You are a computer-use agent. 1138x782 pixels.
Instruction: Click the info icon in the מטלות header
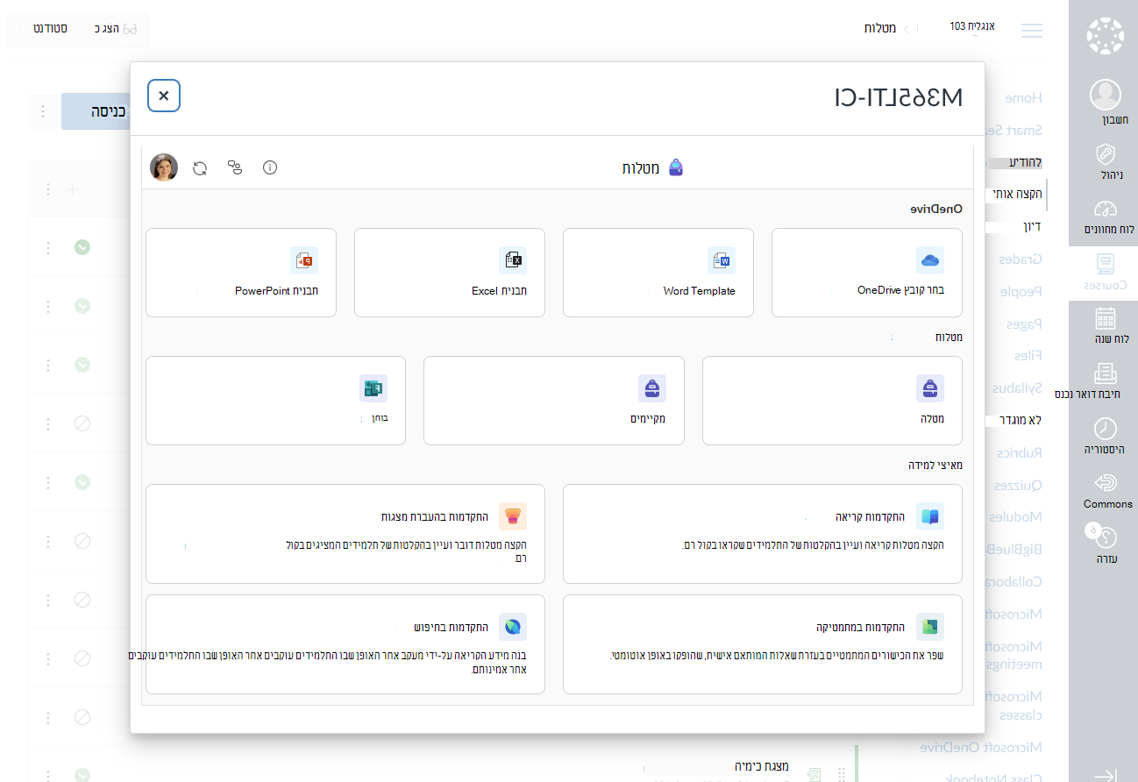270,167
